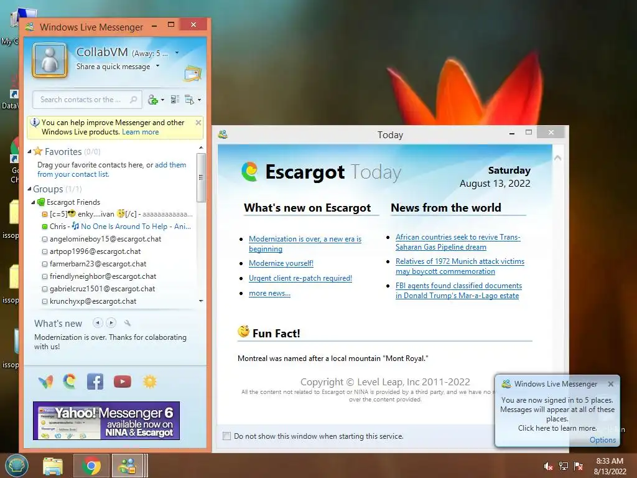
Task: Click the Action Center flag icon
Action: tap(579, 466)
